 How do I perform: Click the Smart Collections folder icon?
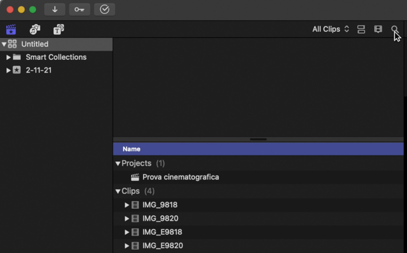point(17,57)
